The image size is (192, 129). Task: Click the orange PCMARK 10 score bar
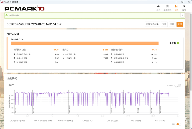(85, 43)
